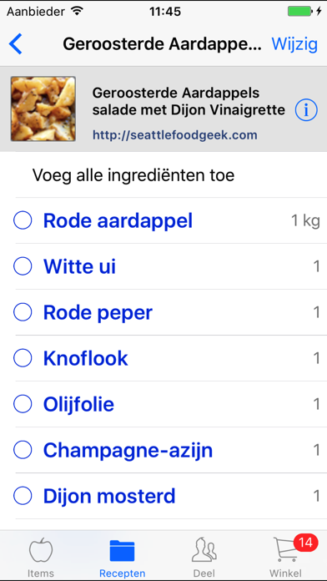The width and height of the screenshot is (327, 581).
Task: Open the seattlefoodgeek.com link
Action: (x=175, y=135)
